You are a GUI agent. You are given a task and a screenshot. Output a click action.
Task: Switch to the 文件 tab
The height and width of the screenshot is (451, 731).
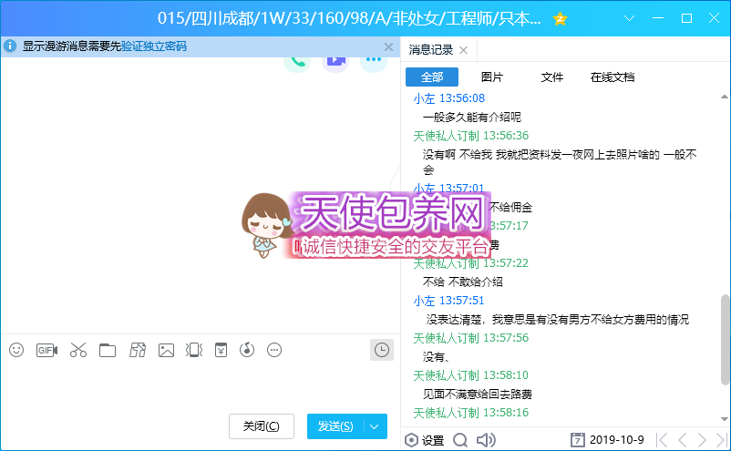552,77
